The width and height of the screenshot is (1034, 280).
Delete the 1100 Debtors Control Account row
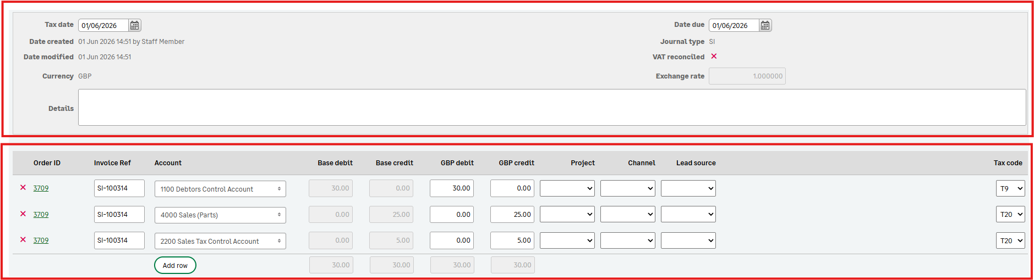23,188
